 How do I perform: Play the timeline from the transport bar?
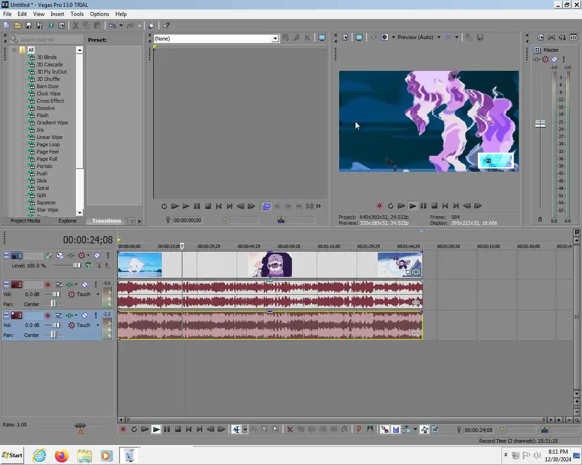[156, 429]
